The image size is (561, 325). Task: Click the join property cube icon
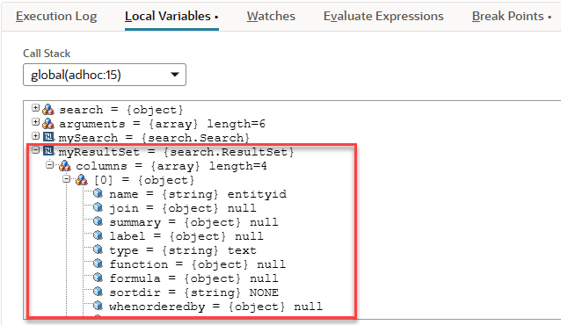98,207
